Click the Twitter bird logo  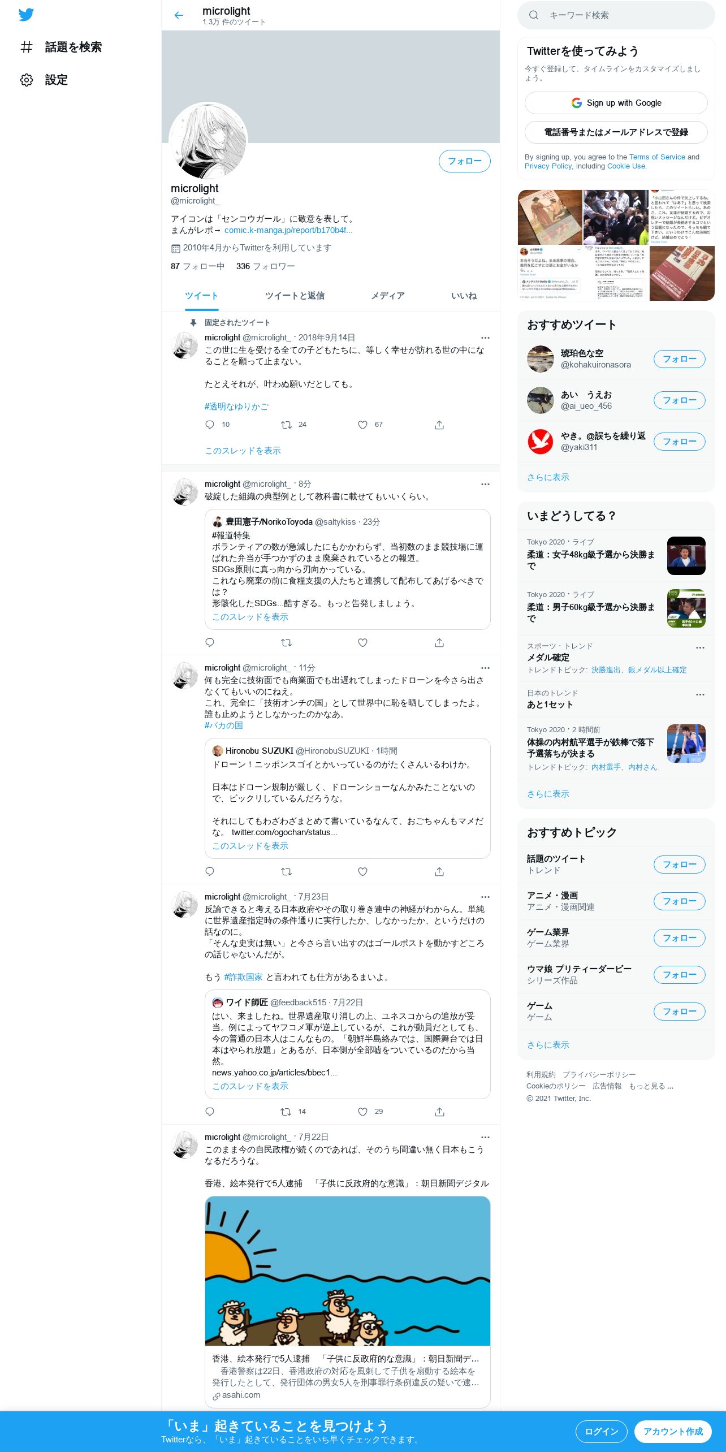[26, 15]
